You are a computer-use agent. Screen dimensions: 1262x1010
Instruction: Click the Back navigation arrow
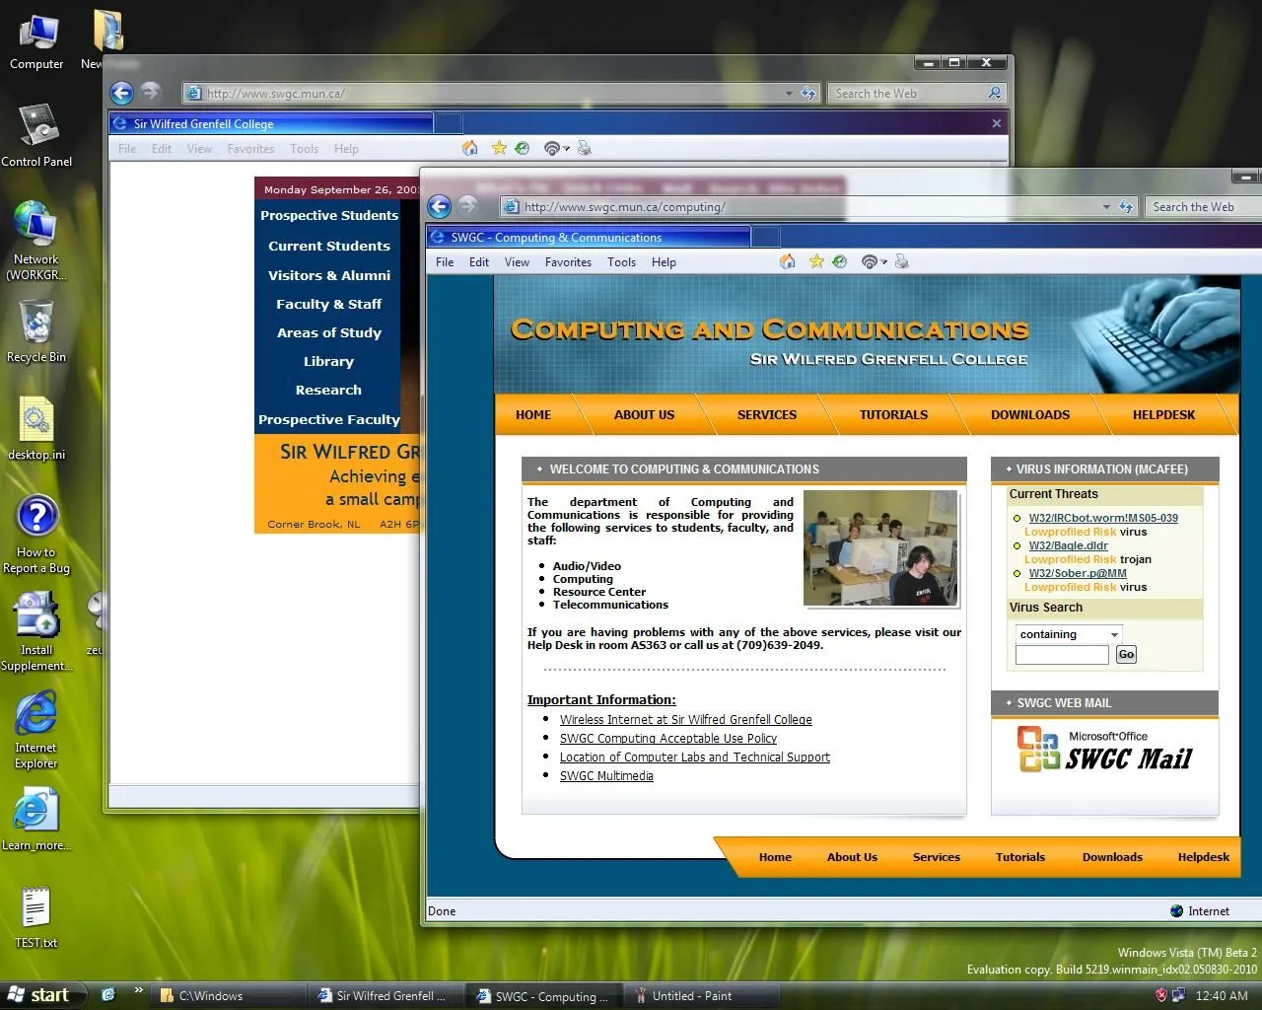coord(439,206)
